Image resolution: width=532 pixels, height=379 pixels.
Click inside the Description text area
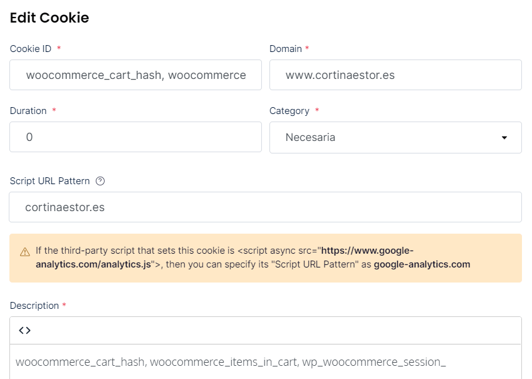[x=265, y=362]
